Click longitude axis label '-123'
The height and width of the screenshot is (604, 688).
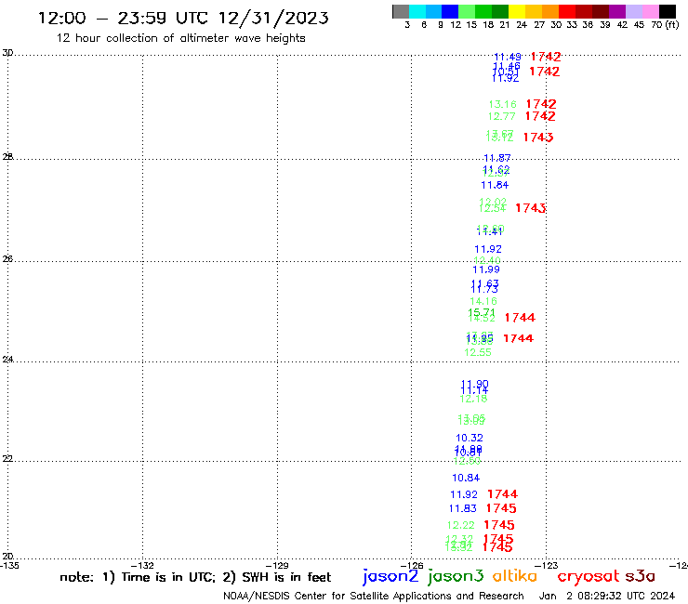click(547, 566)
